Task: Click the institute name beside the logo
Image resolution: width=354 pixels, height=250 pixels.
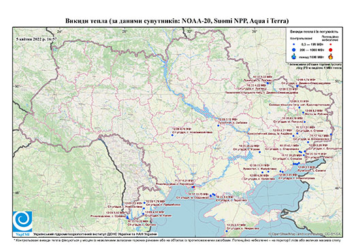Action: tap(95, 234)
